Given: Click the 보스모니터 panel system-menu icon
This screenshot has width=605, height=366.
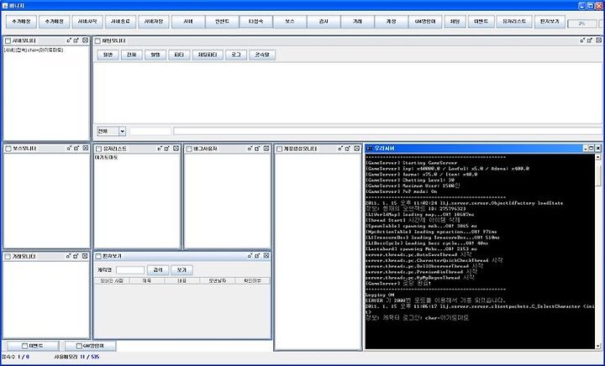Looking at the screenshot, I should pos(8,149).
